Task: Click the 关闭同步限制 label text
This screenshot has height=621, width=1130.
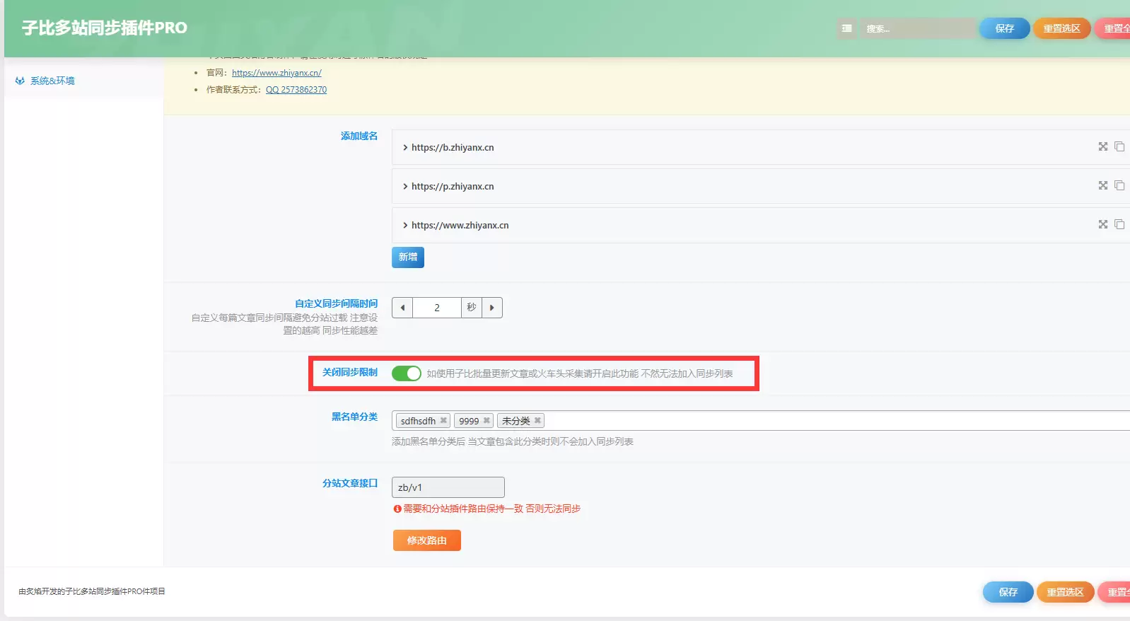Action: pyautogui.click(x=350, y=372)
